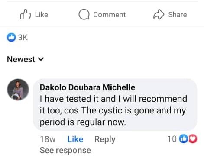Expand the Newest sort dropdown
Screen dimensions: 204x161
pyautogui.click(x=26, y=59)
